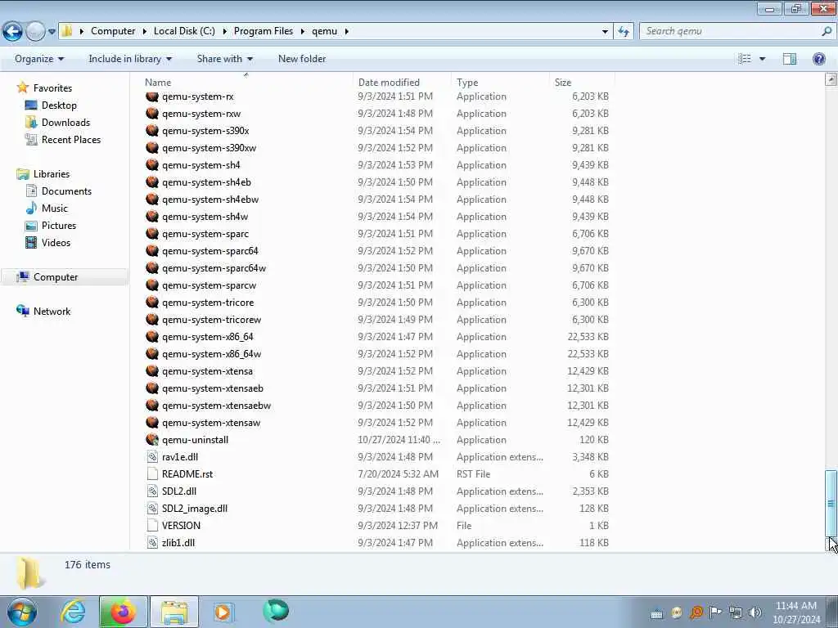Open the recent pages dropdown arrow
This screenshot has height=628, width=838.
pyautogui.click(x=52, y=32)
